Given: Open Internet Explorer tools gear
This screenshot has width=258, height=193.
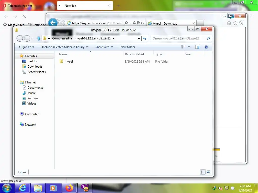Looking at the screenshot, I should coord(241,23).
